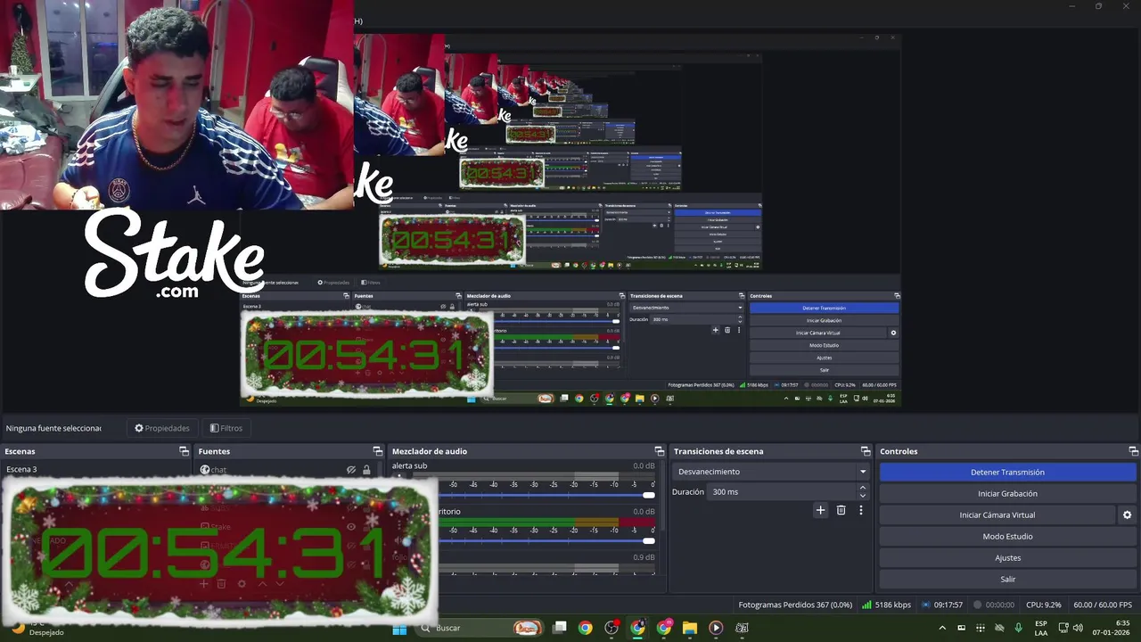Float the Escenas dock panel
Image resolution: width=1141 pixels, height=642 pixels.
(184, 451)
